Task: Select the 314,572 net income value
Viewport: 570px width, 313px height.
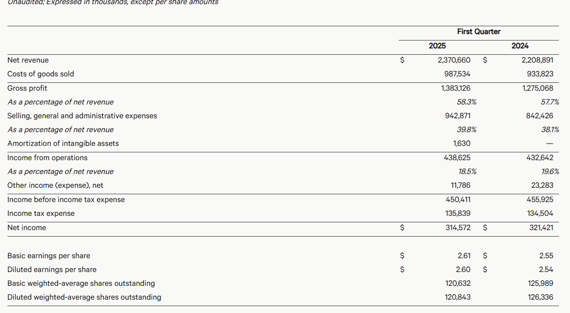Action: (458, 228)
